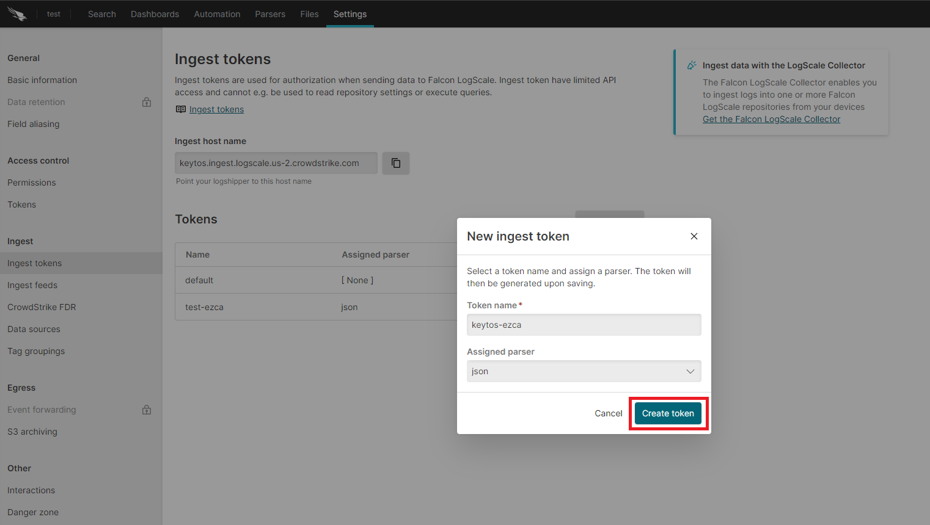The width and height of the screenshot is (930, 525).
Task: Open the Search tab
Action: [x=102, y=14]
